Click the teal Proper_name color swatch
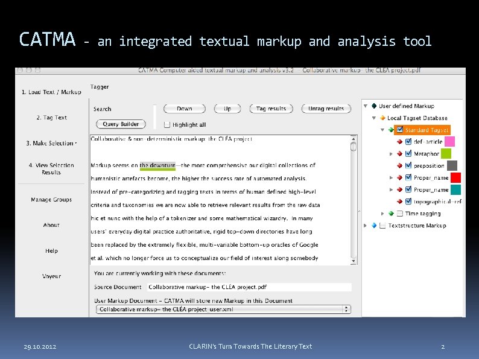This screenshot has width=479, height=359. tap(456, 189)
